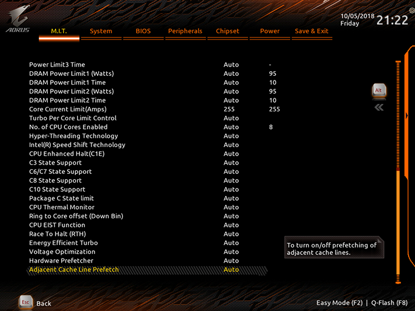Open Adjacent Cache Line Prefetch Auto option

coord(231,270)
